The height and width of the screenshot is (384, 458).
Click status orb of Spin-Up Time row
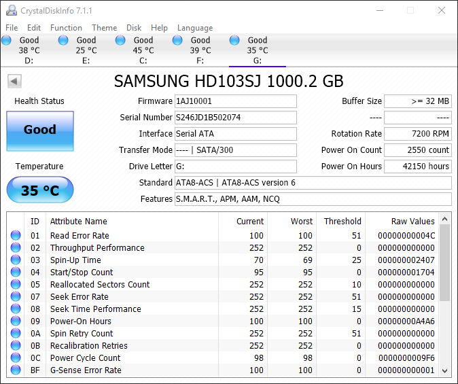[16, 260]
